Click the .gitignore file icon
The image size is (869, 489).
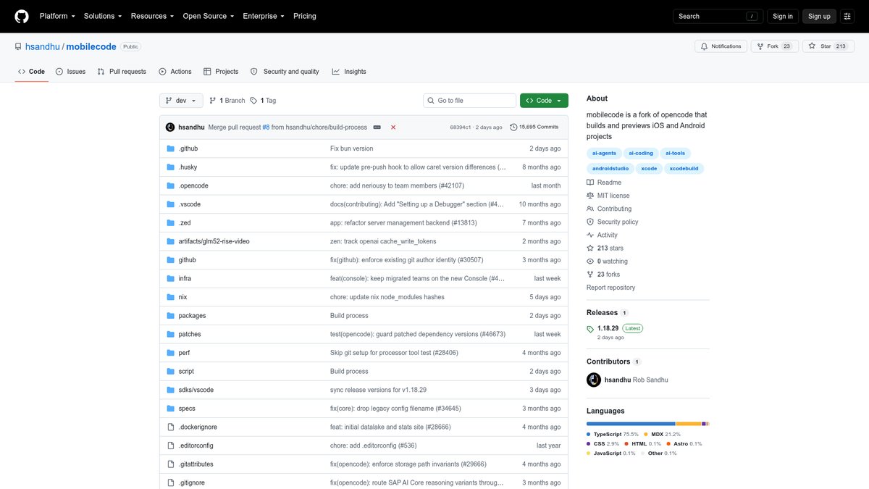(x=171, y=483)
